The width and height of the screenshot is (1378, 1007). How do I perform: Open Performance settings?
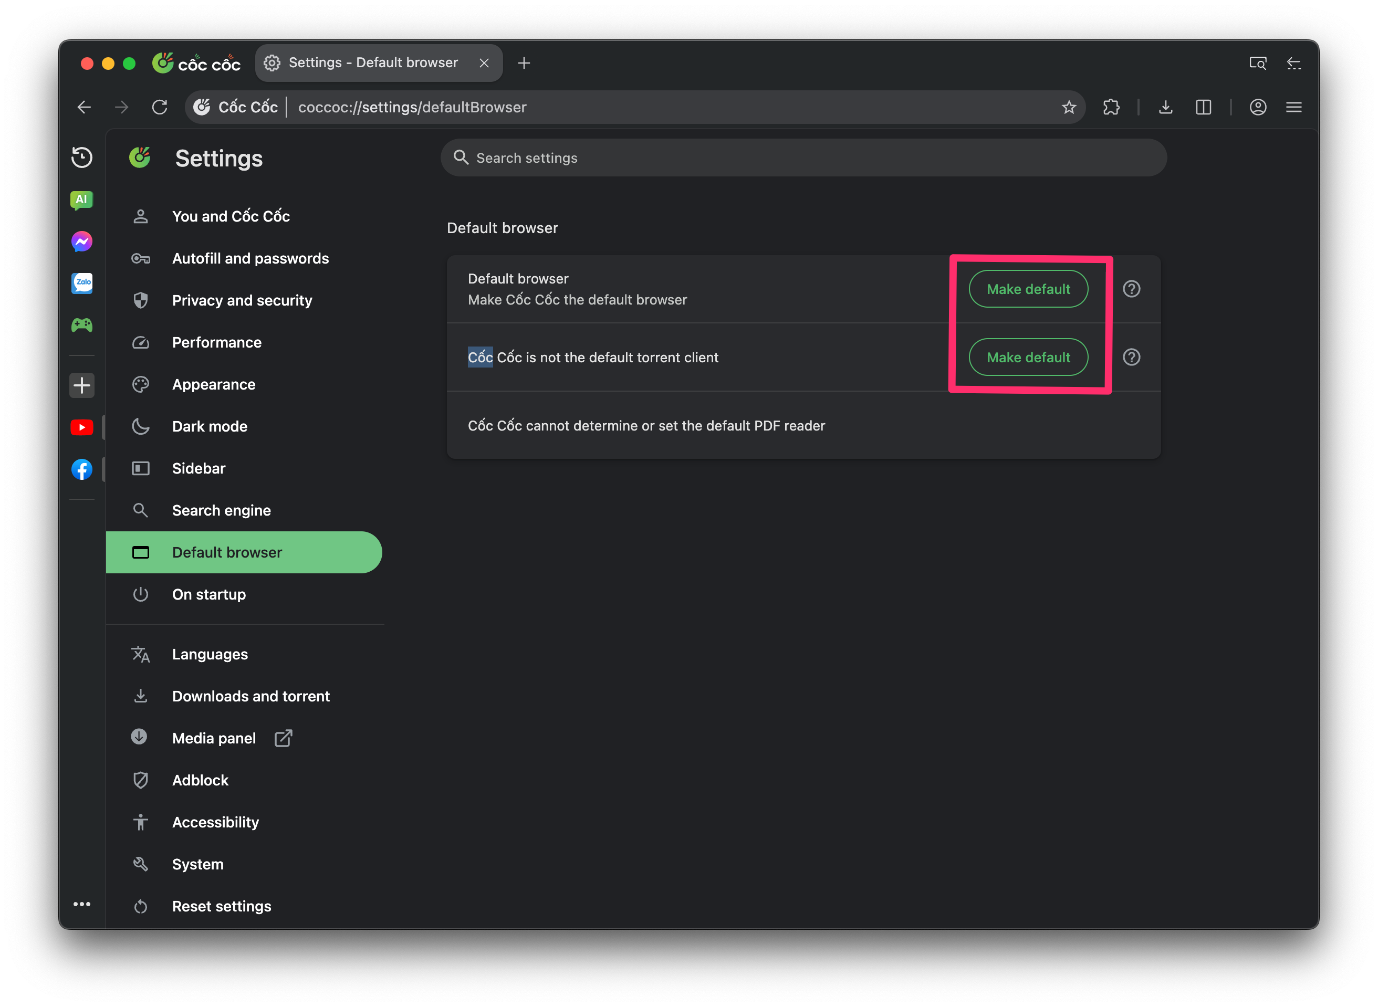244,342
